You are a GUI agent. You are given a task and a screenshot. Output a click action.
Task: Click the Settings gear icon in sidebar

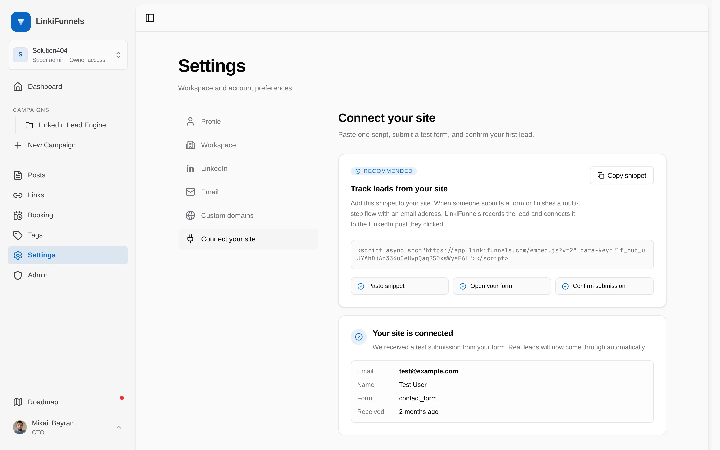click(18, 255)
